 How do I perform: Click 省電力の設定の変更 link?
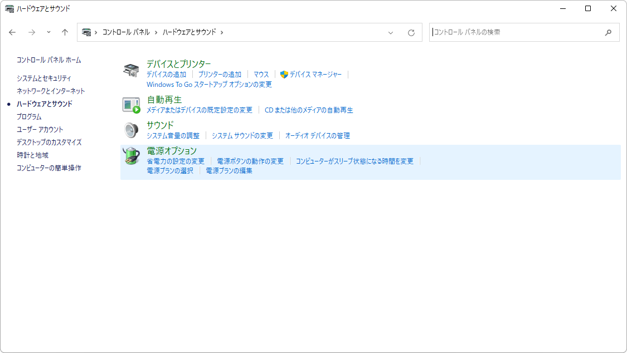point(176,161)
